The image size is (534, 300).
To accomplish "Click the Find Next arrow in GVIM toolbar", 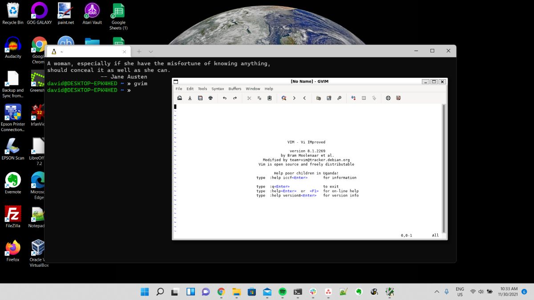I will 294,98.
